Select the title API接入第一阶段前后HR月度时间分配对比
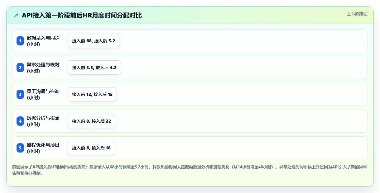 [x=82, y=16]
